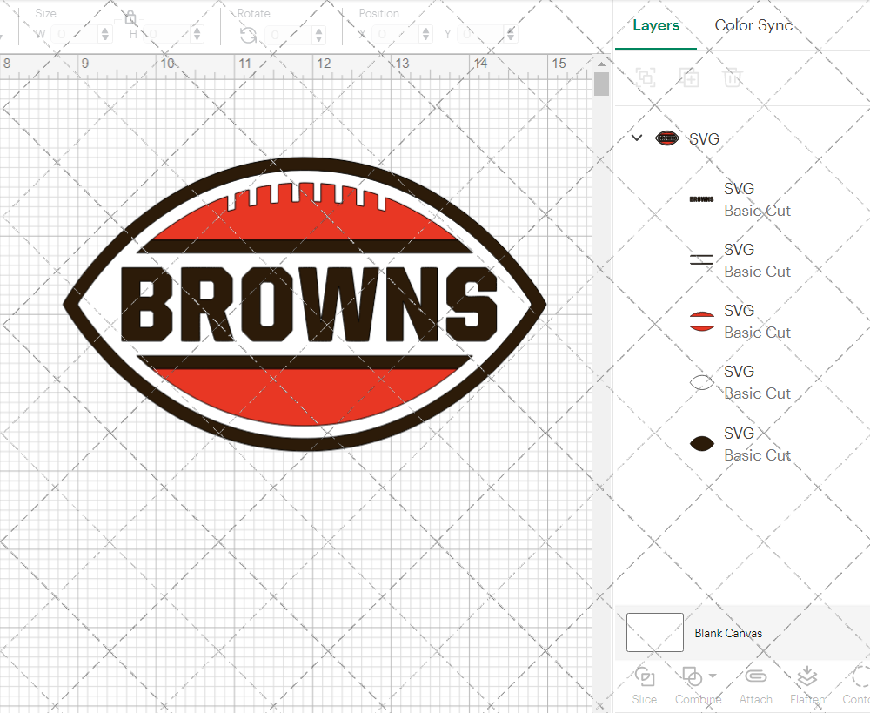Click the canvas vertical scrollbar up arrow
870x713 pixels.
(601, 64)
